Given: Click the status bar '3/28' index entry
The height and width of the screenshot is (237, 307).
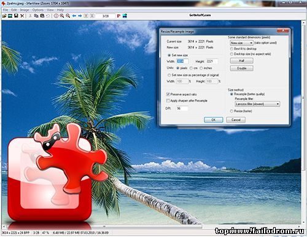Looking at the screenshot, I should point(36,233).
